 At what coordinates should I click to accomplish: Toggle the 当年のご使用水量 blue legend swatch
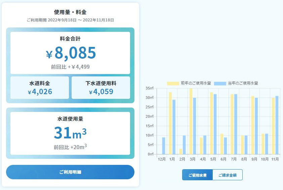pyautogui.click(x=220, y=83)
